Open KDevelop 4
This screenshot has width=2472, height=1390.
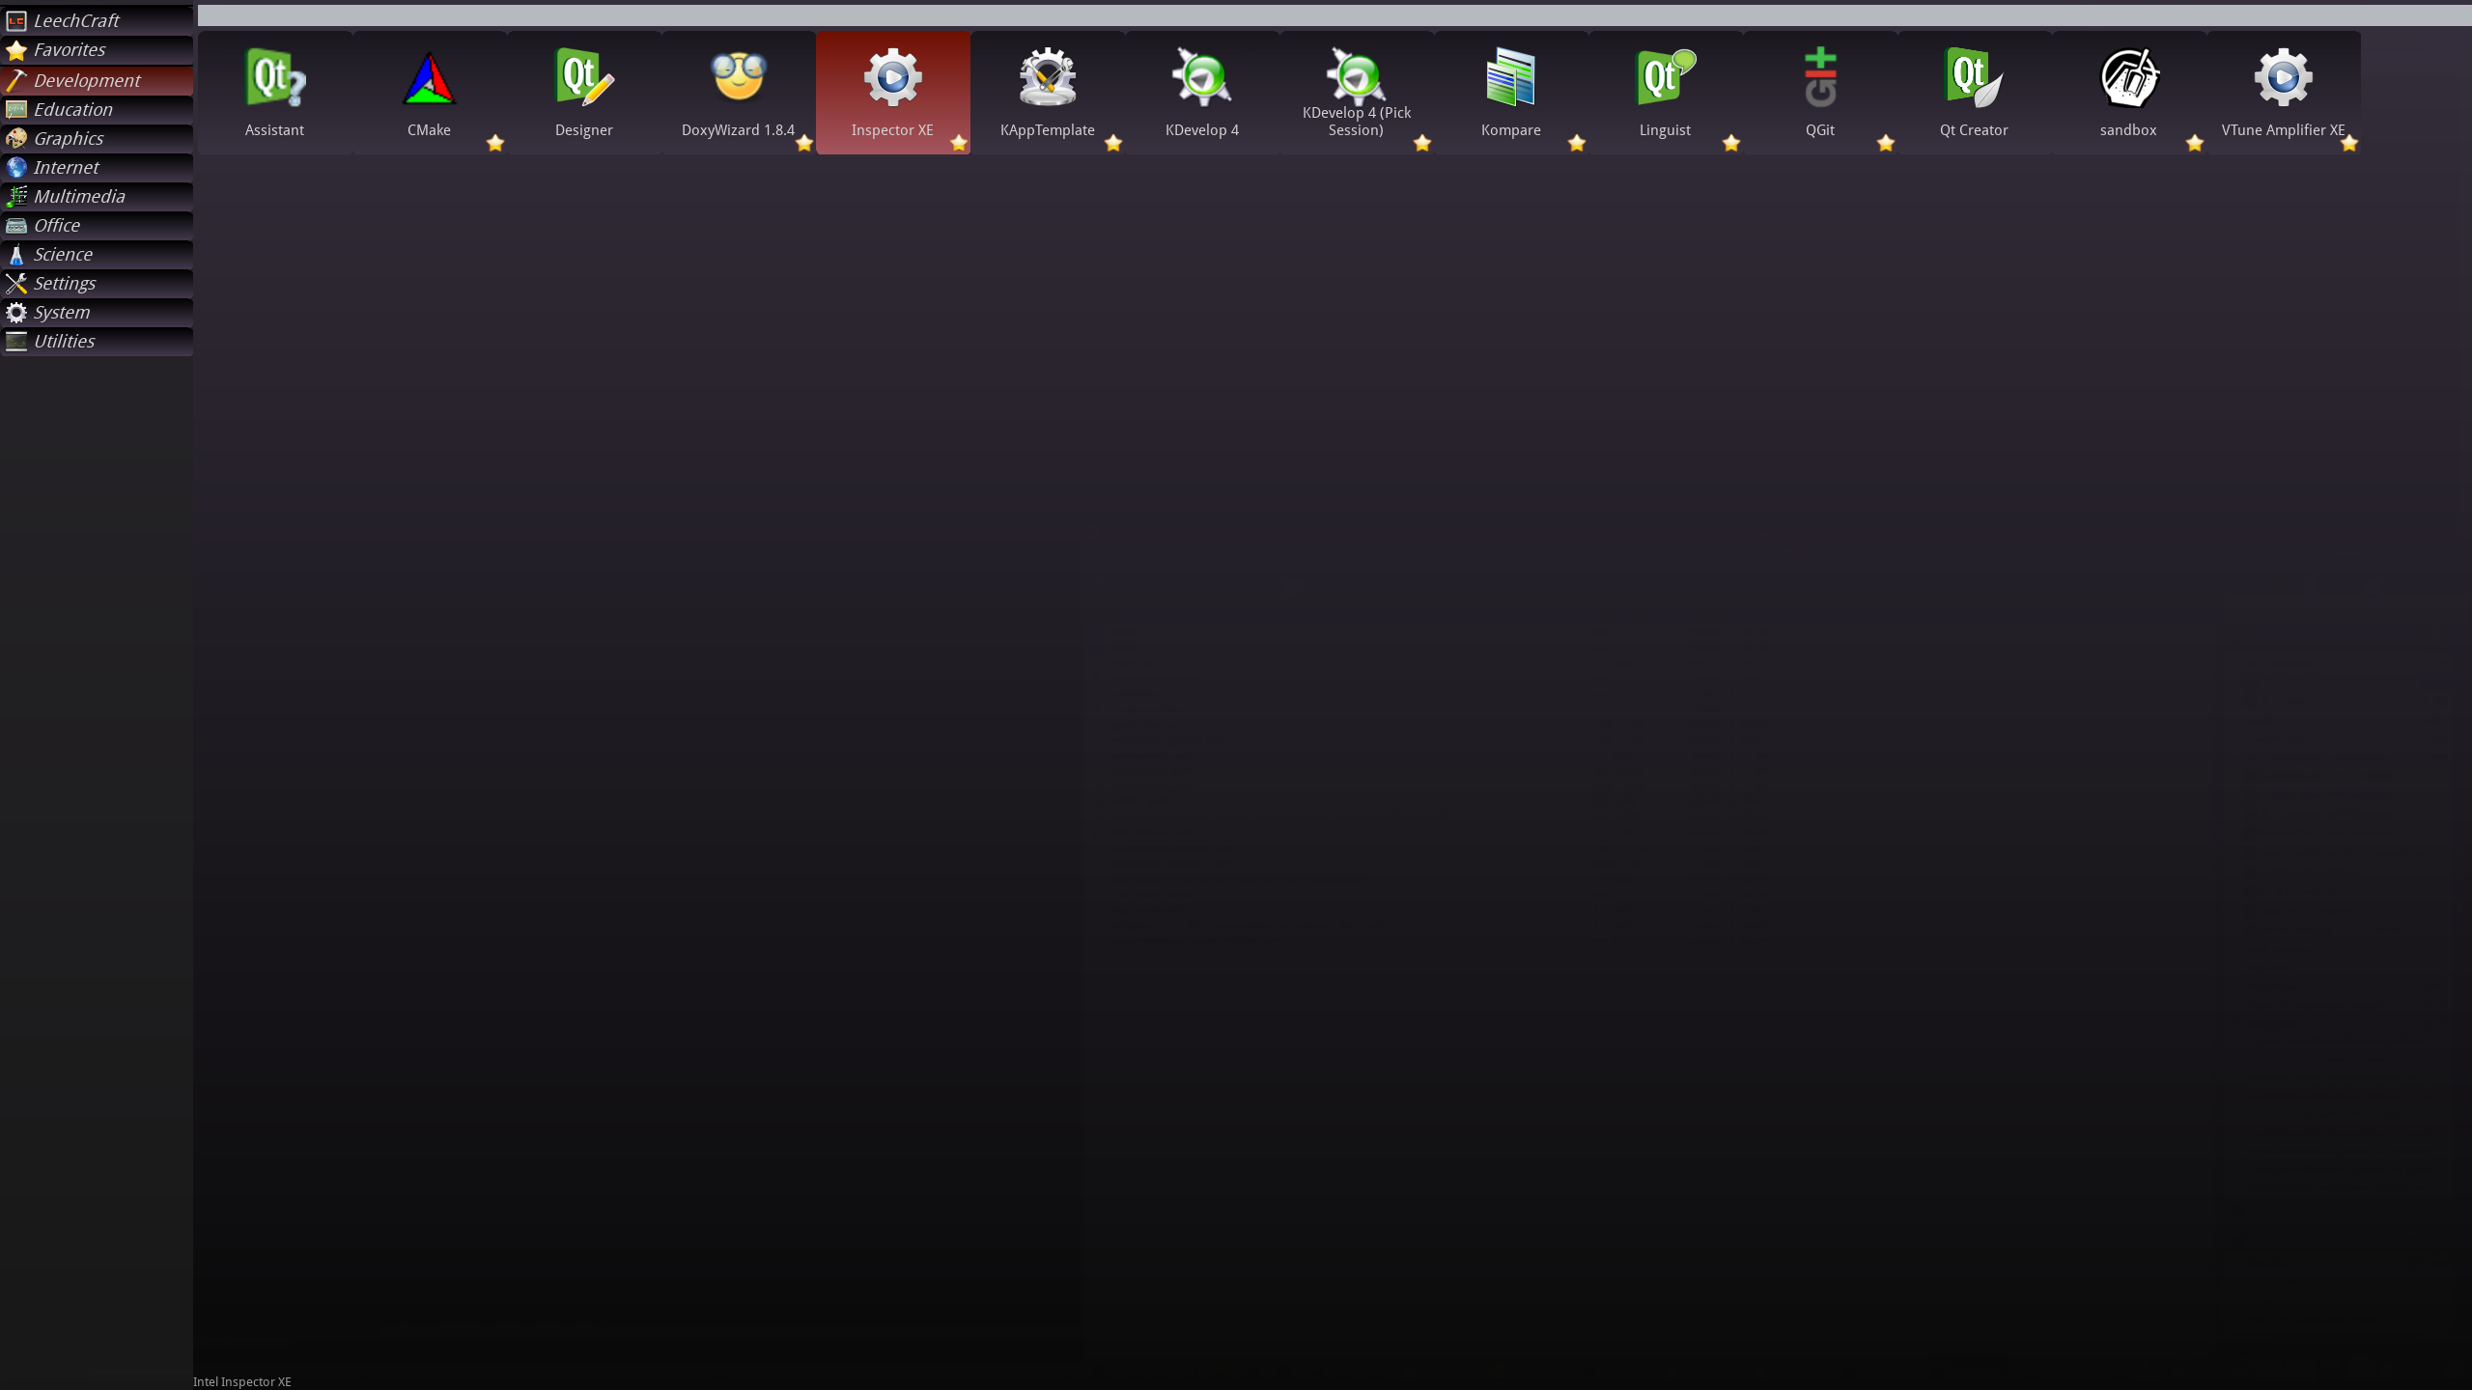[x=1202, y=93]
